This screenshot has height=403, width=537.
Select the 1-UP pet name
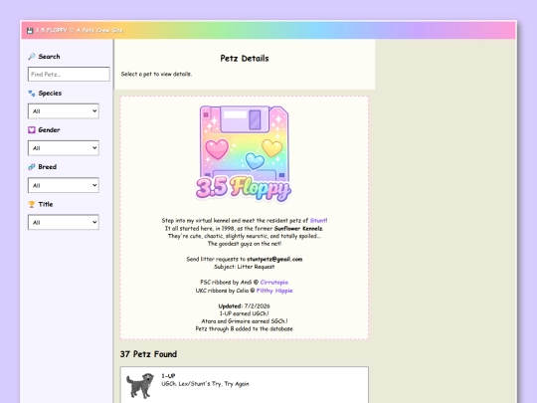pos(168,376)
